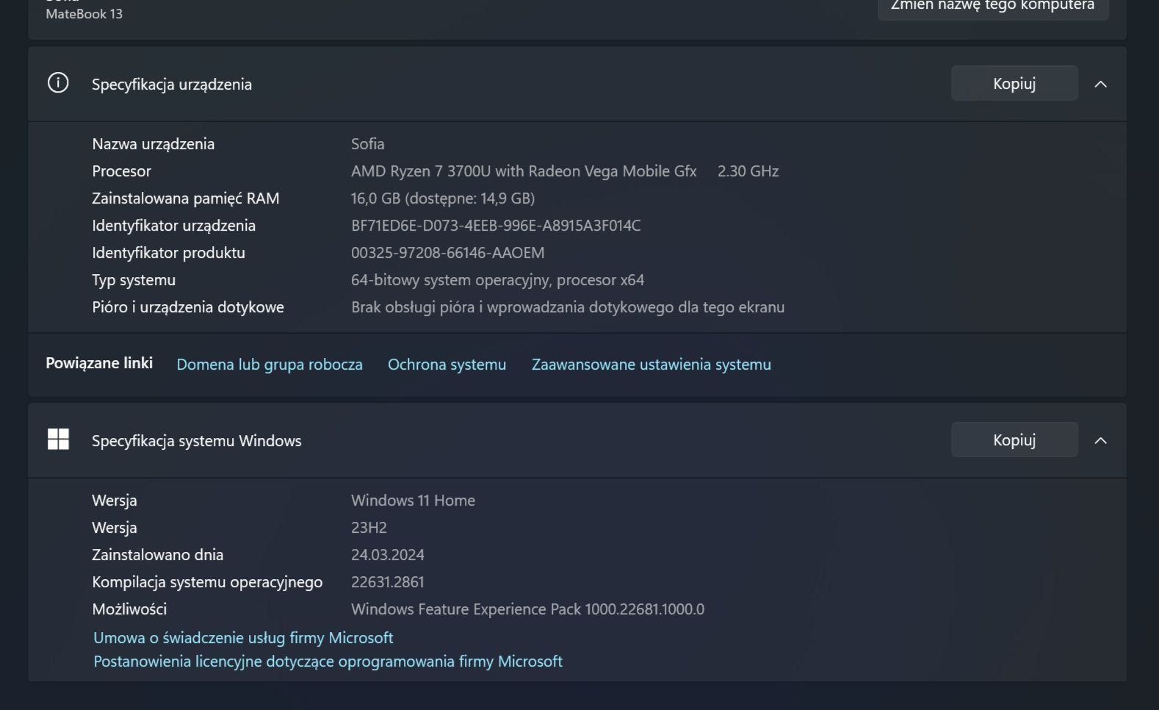Copy device specs with Kopiuj button

pos(1014,84)
